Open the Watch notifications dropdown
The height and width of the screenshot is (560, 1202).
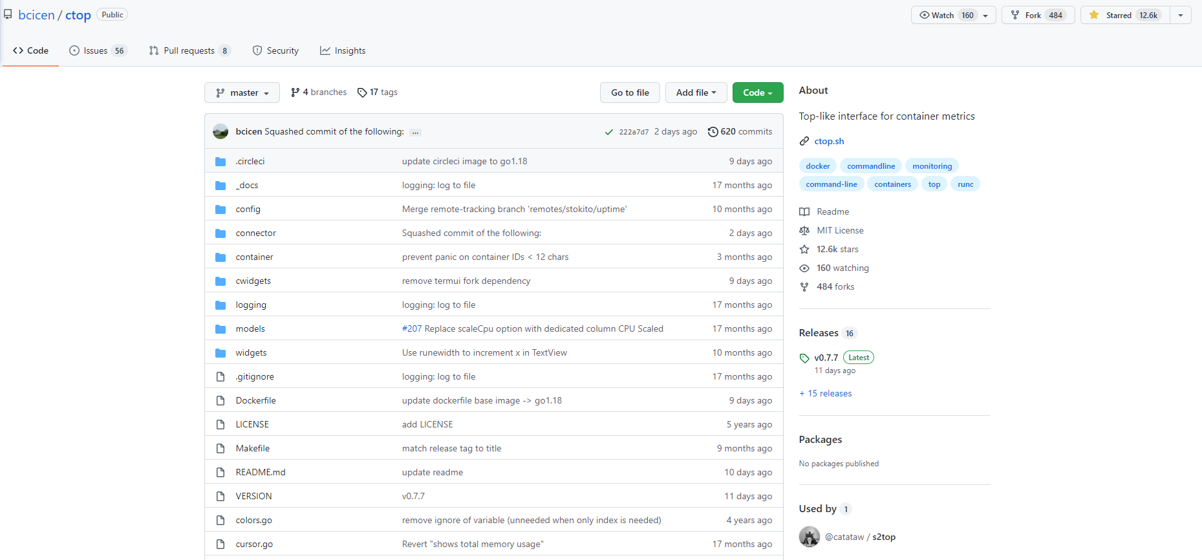click(x=954, y=15)
